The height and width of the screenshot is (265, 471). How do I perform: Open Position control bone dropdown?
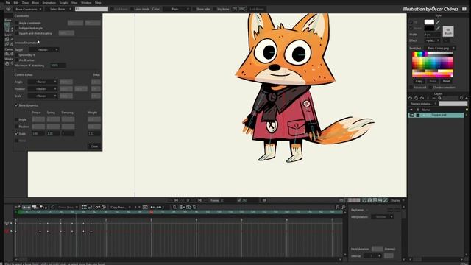click(x=43, y=89)
